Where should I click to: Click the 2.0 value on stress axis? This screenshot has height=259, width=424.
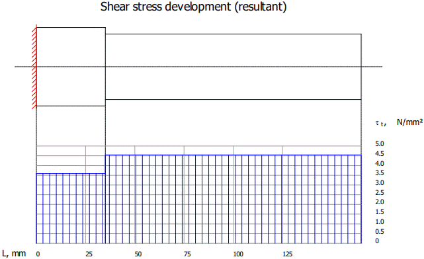pyautogui.click(x=380, y=202)
